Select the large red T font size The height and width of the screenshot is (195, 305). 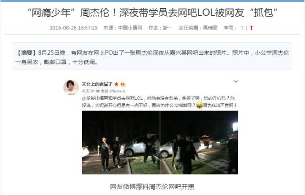tap(251, 28)
